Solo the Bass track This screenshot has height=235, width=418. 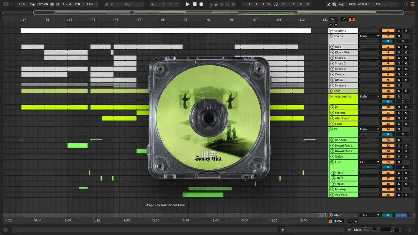399,91
